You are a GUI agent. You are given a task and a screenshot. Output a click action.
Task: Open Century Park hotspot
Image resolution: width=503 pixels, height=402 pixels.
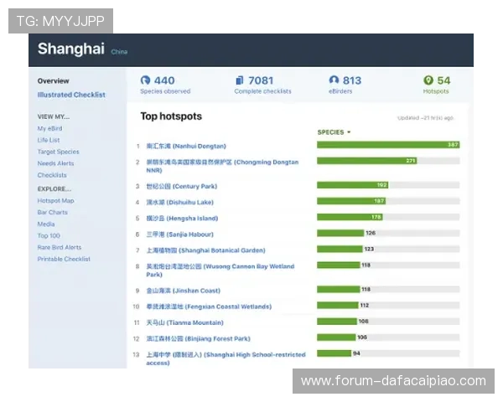182,186
